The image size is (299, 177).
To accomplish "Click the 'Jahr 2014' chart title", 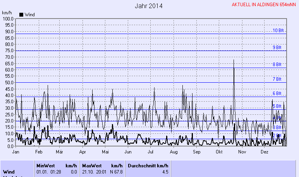I will pyautogui.click(x=149, y=6).
